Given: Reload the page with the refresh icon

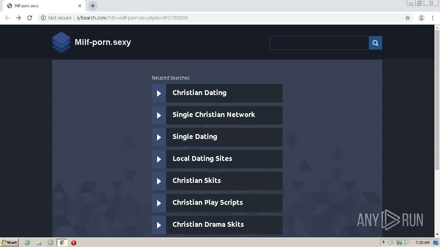Looking at the screenshot, I should pyautogui.click(x=30, y=18).
